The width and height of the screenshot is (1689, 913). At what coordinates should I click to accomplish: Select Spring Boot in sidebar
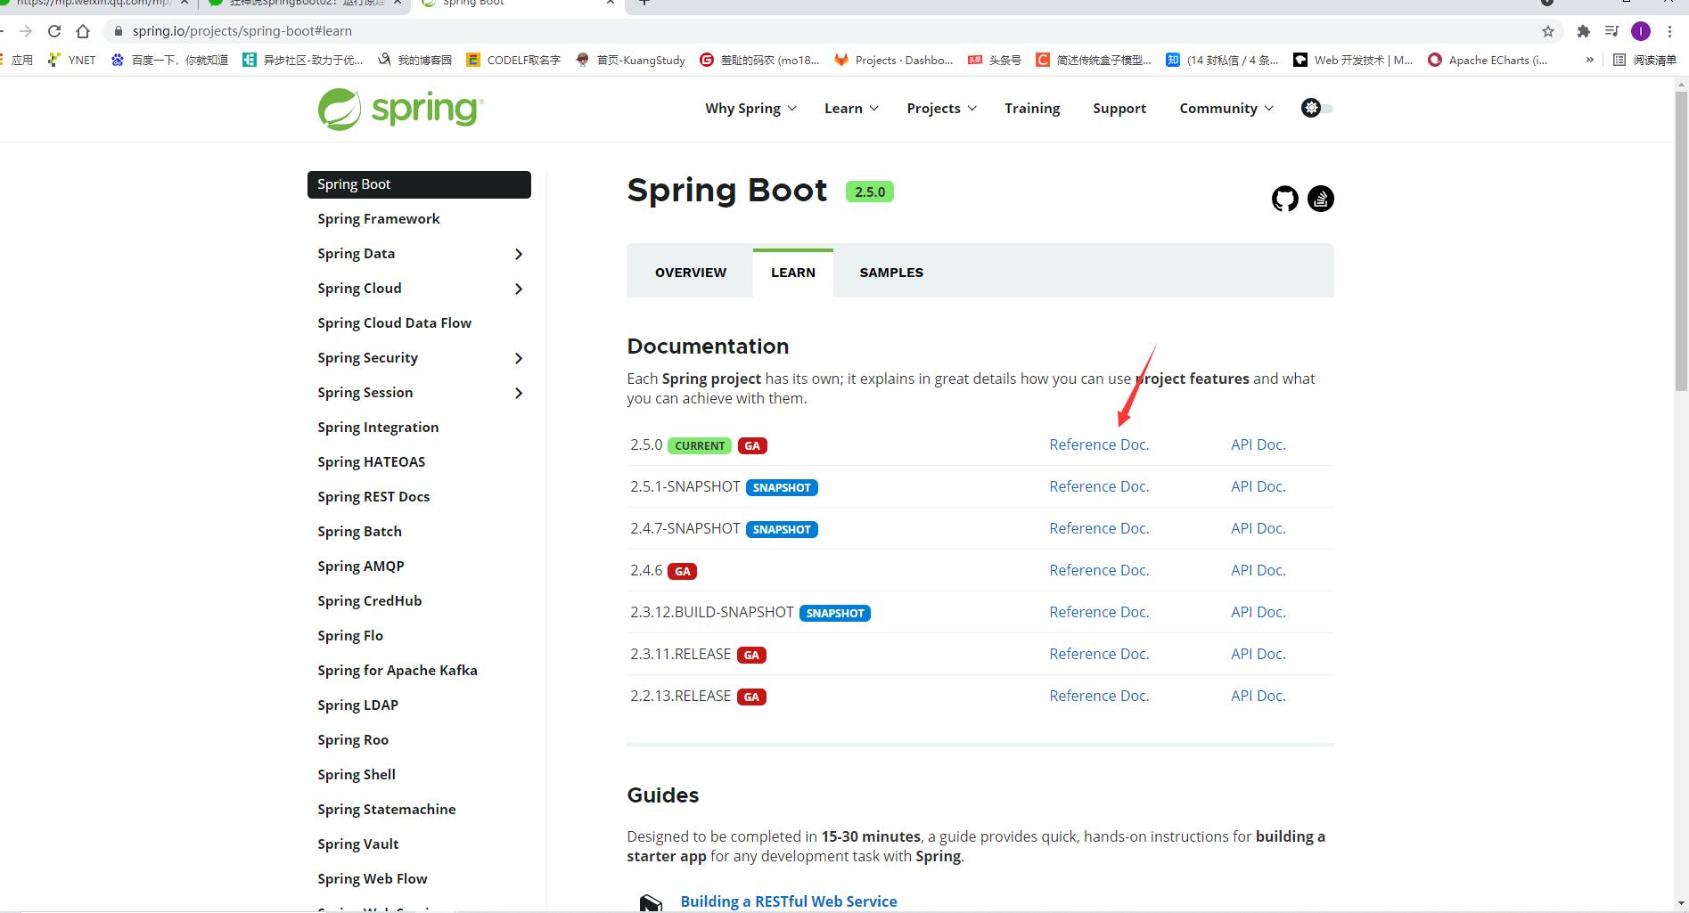coord(419,184)
